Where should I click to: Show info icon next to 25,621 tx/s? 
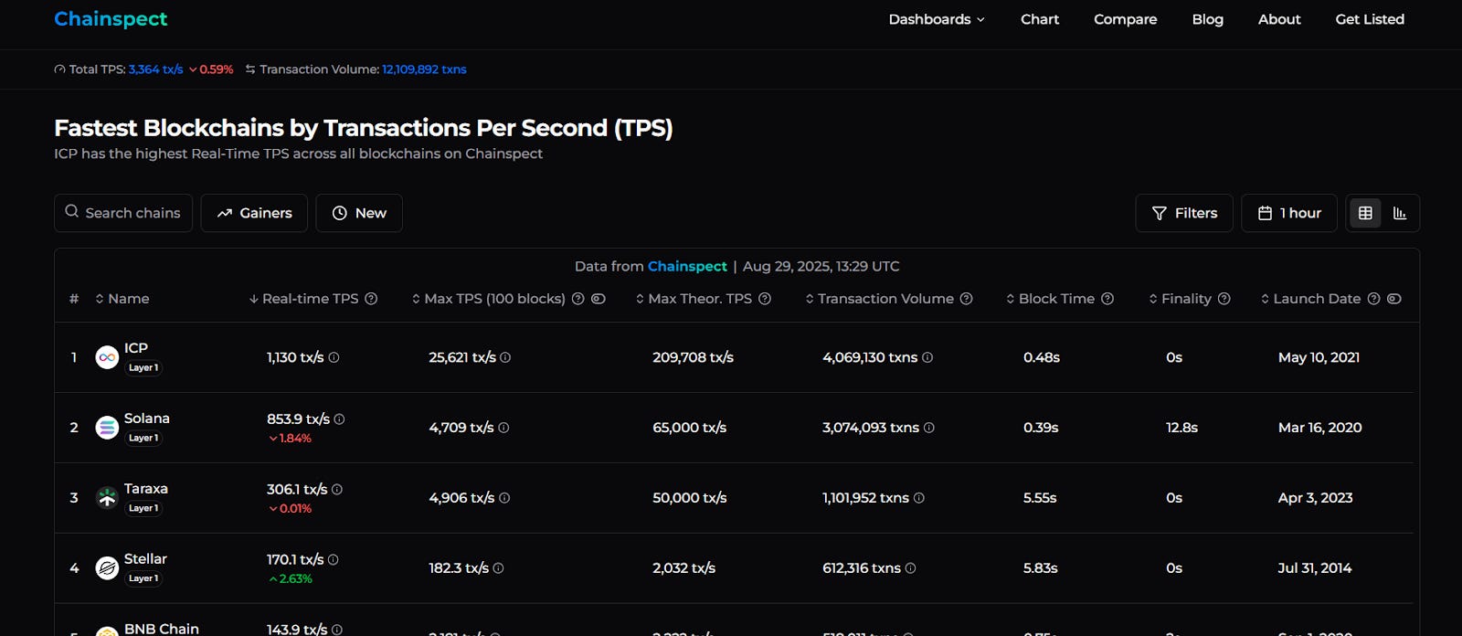505,357
